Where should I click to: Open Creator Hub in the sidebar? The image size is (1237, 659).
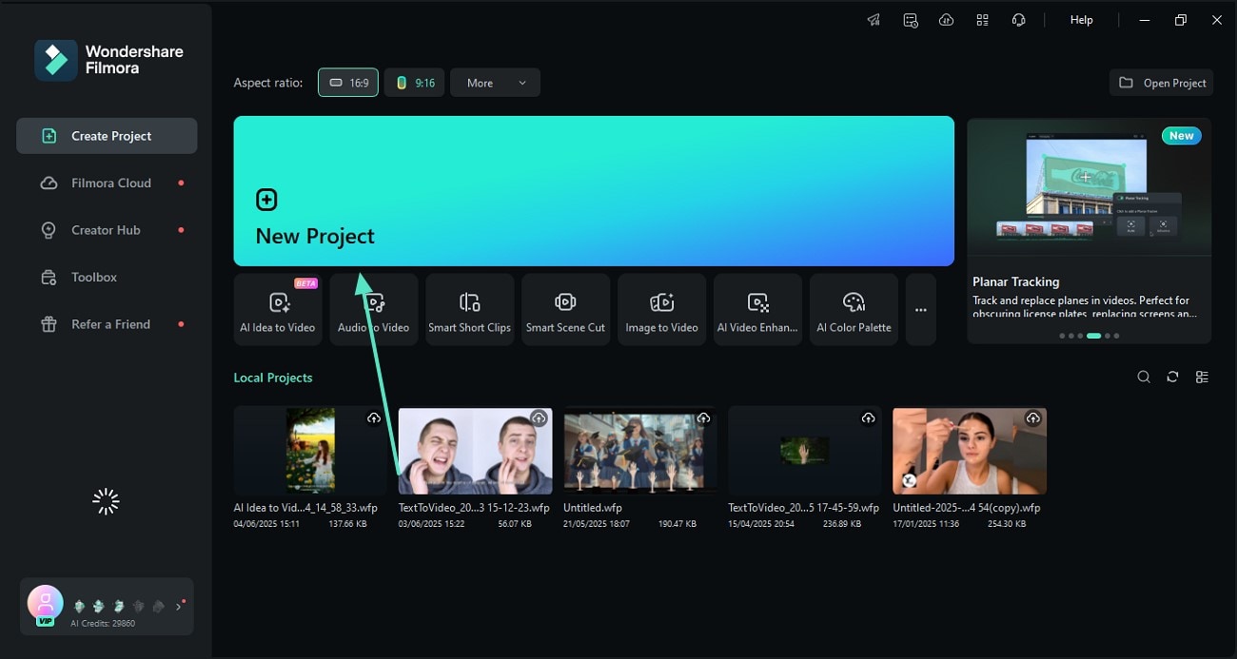(x=107, y=230)
